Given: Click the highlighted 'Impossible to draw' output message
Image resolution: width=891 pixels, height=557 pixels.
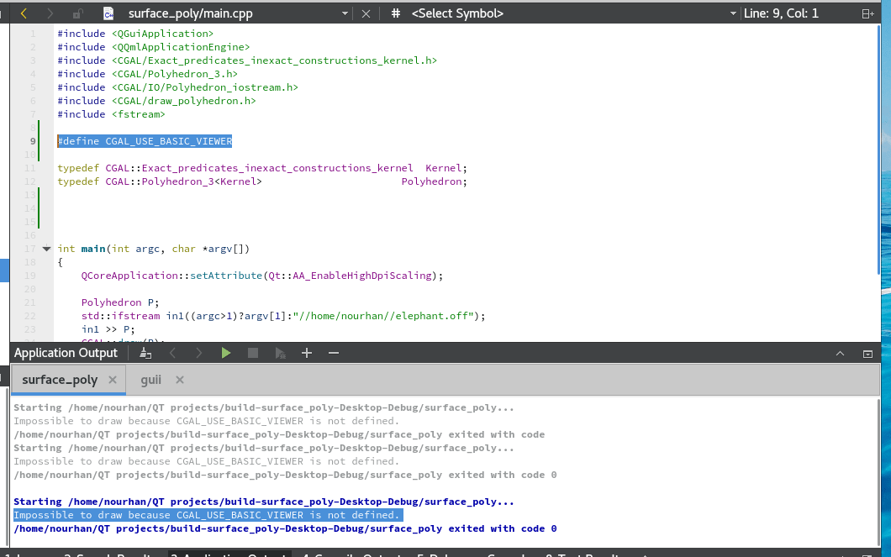Looking at the screenshot, I should 208,515.
